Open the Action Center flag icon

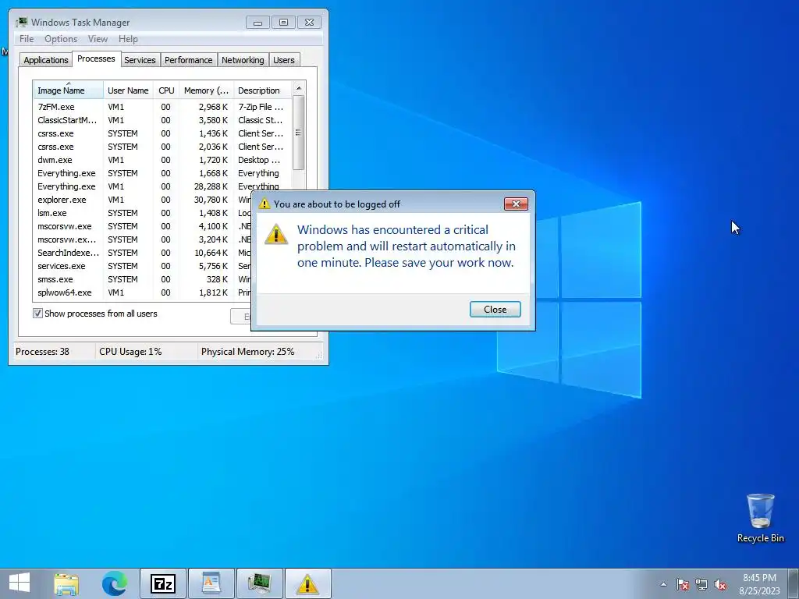(x=682, y=584)
